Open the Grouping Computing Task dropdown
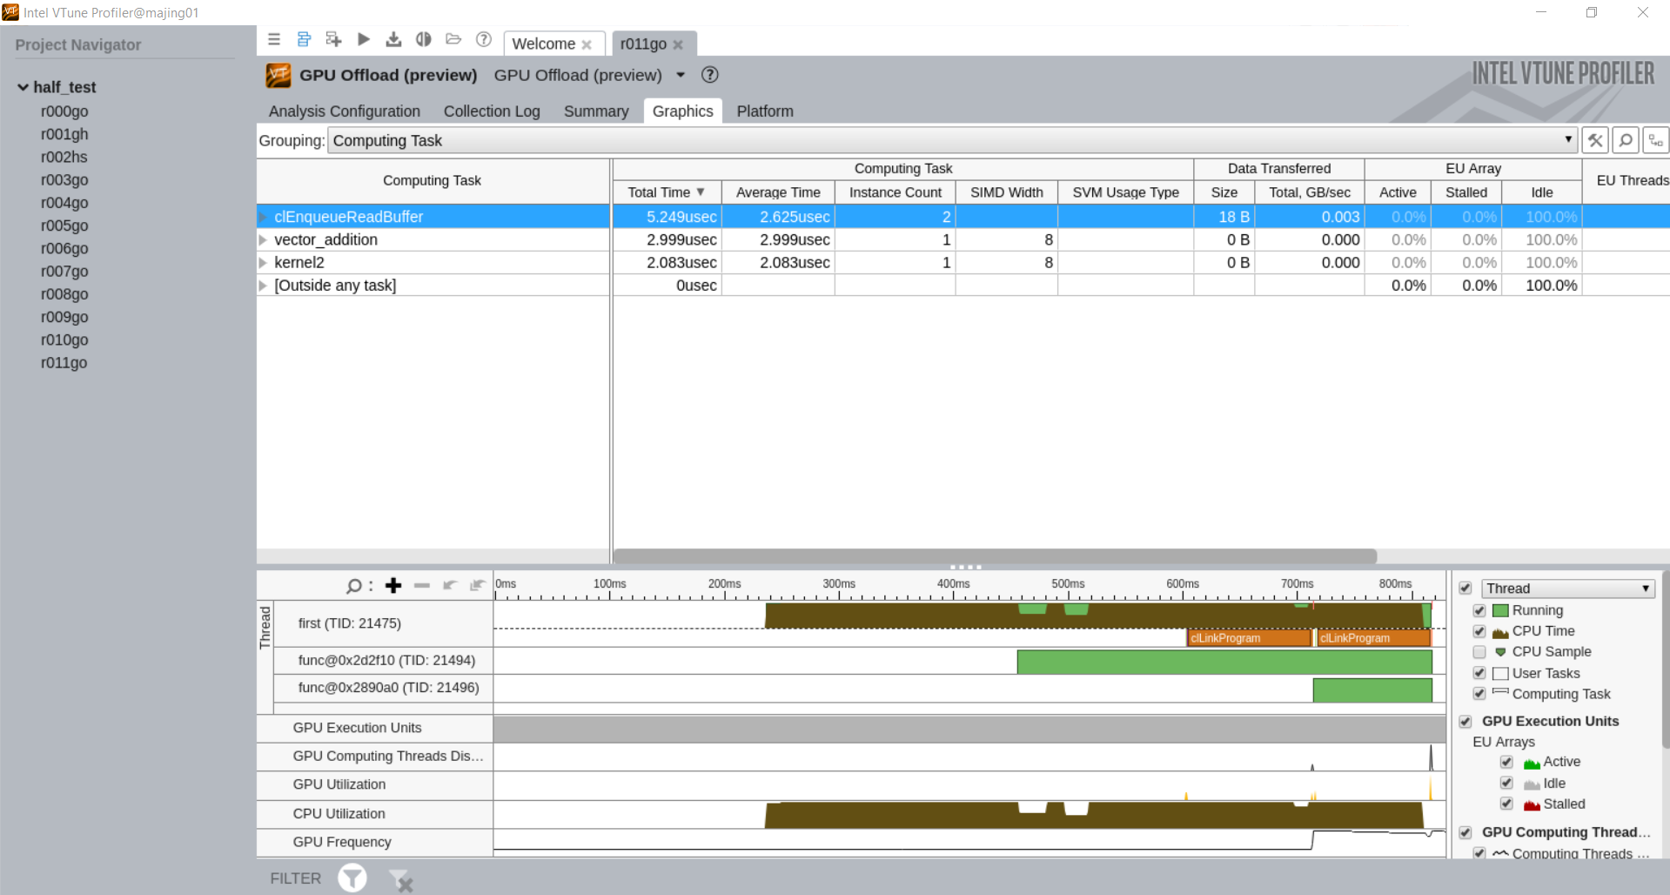 [953, 140]
